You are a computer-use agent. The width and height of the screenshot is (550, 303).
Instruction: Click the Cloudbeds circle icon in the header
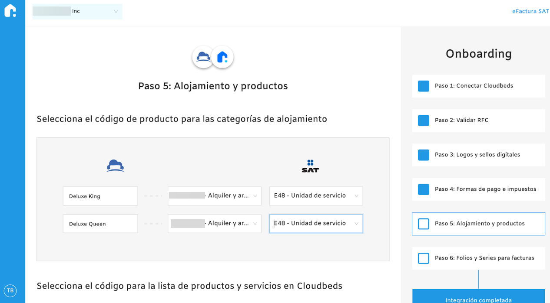[x=203, y=57]
